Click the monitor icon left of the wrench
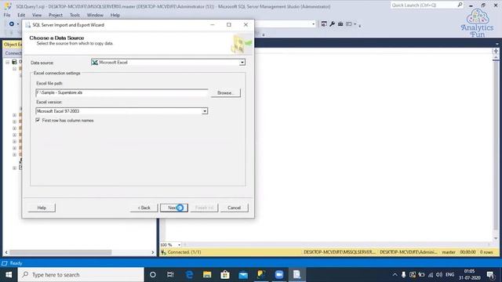The height and width of the screenshot is (282, 502). click(x=324, y=24)
